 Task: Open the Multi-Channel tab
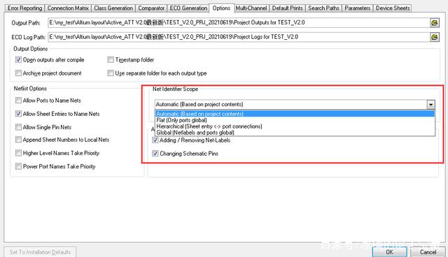point(251,8)
